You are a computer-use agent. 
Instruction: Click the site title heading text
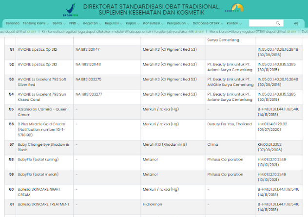pos(152,9)
